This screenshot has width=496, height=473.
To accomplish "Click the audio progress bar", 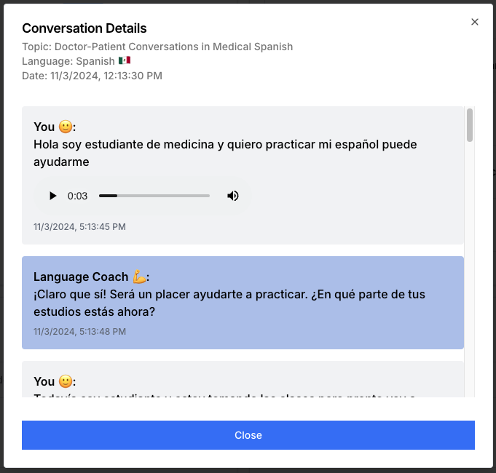I will tap(154, 196).
